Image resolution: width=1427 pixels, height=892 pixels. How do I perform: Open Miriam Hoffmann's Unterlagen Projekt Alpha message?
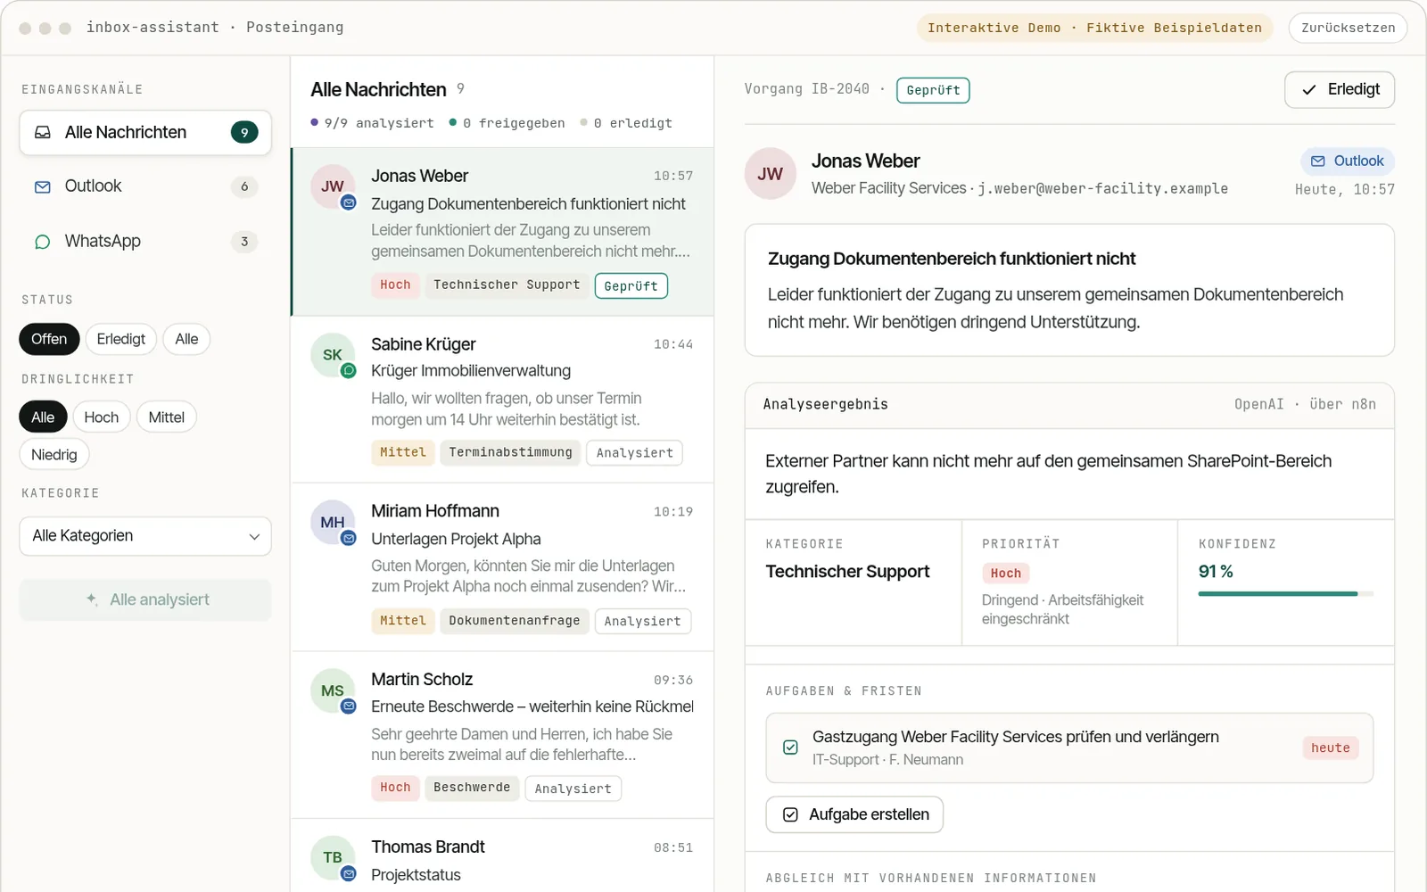(503, 566)
